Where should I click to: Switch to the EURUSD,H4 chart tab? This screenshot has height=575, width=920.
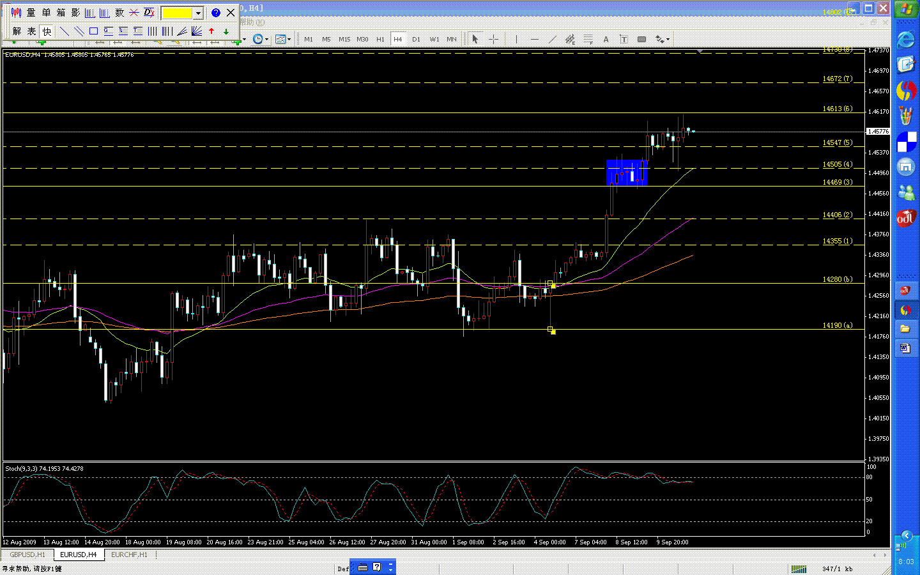tap(79, 555)
